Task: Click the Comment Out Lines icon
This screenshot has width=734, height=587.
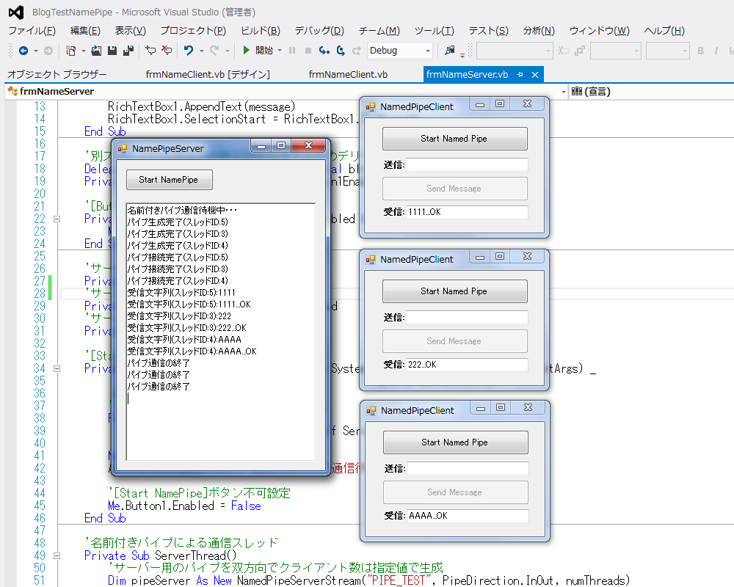Action: pyautogui.click(x=150, y=50)
